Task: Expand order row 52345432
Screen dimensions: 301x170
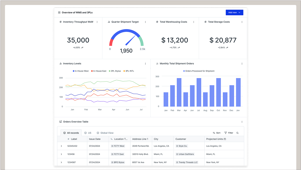Action: [x=61, y=146]
